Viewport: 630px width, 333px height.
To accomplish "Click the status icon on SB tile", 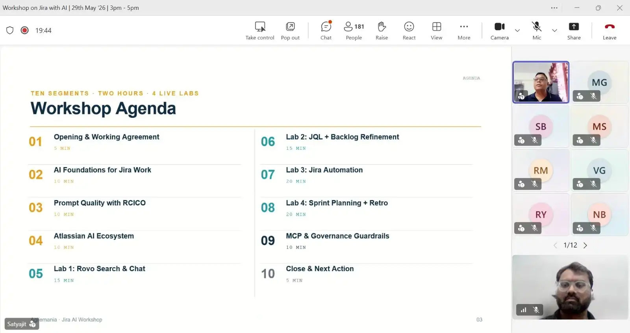I will tap(521, 140).
